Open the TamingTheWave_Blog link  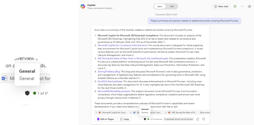[x=109, y=72]
